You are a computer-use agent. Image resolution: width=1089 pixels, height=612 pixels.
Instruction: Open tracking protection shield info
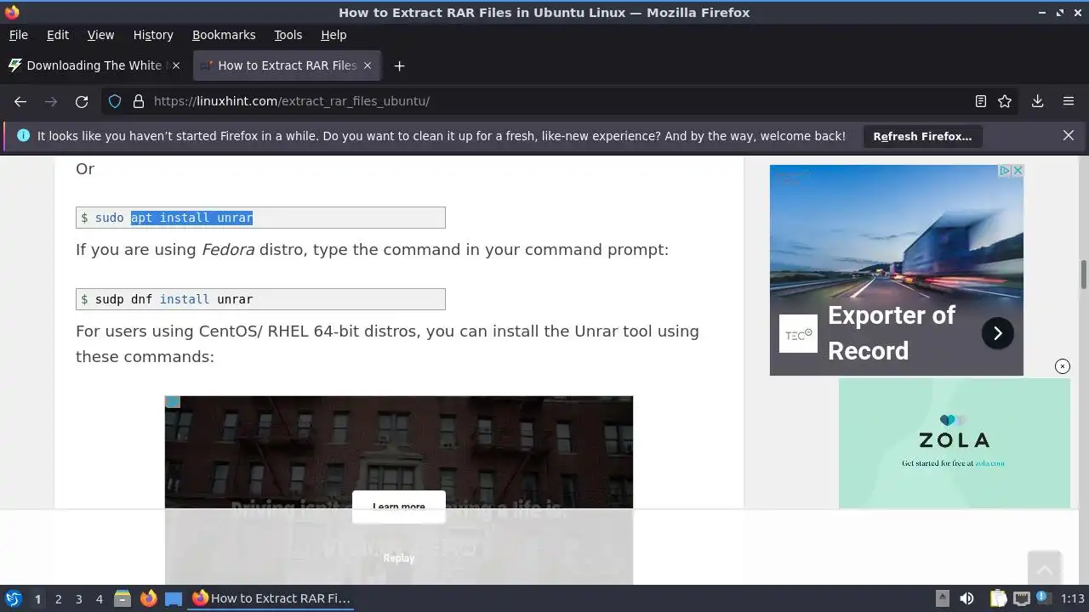116,101
